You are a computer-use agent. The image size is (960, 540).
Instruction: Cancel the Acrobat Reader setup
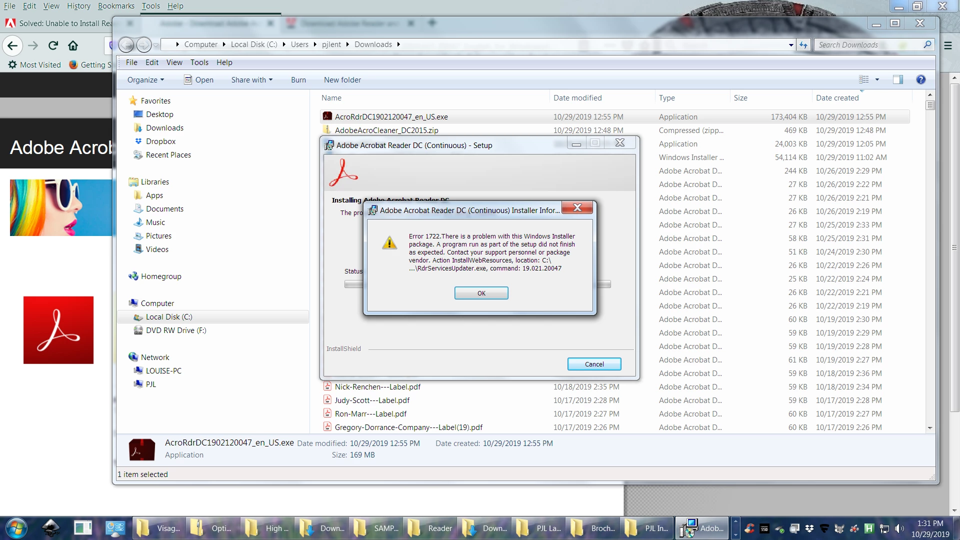(594, 364)
